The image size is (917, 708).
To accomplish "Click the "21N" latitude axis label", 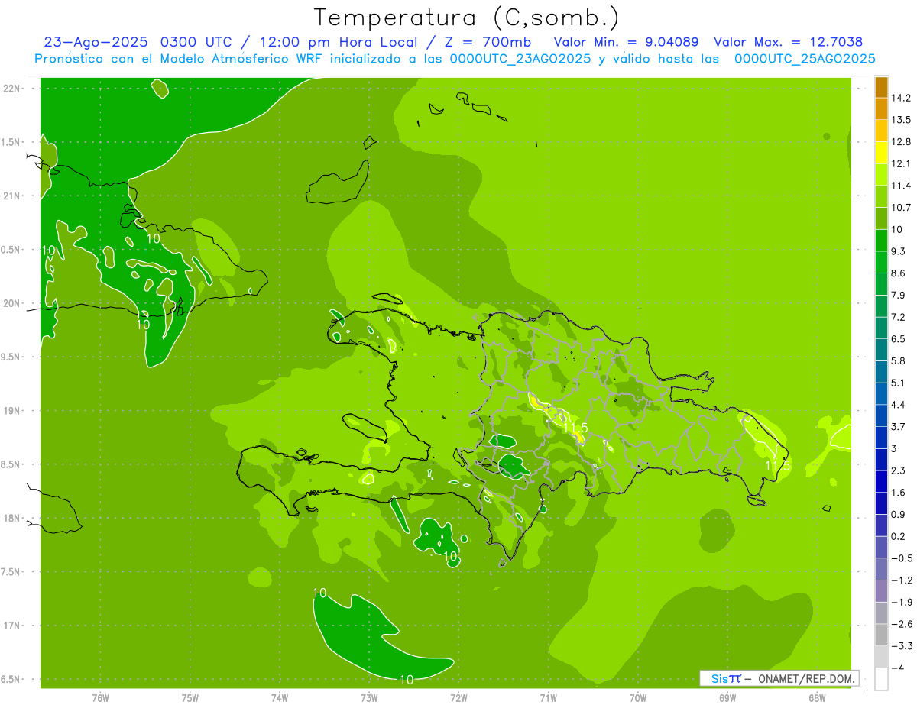I will 12,196.
